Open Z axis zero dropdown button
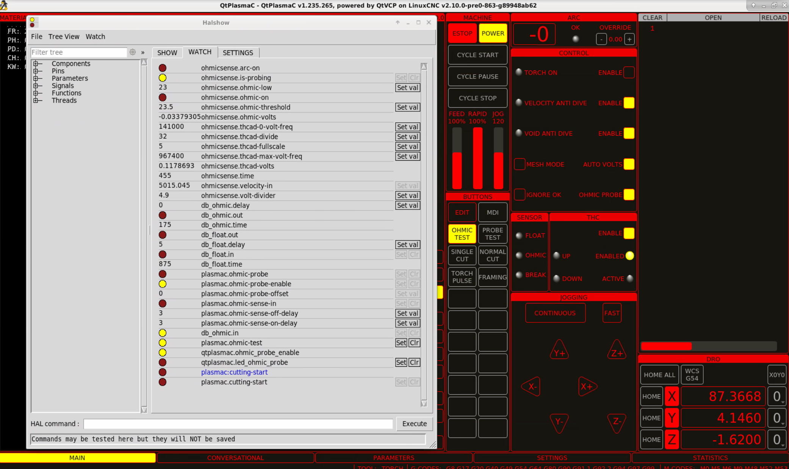 (777, 440)
